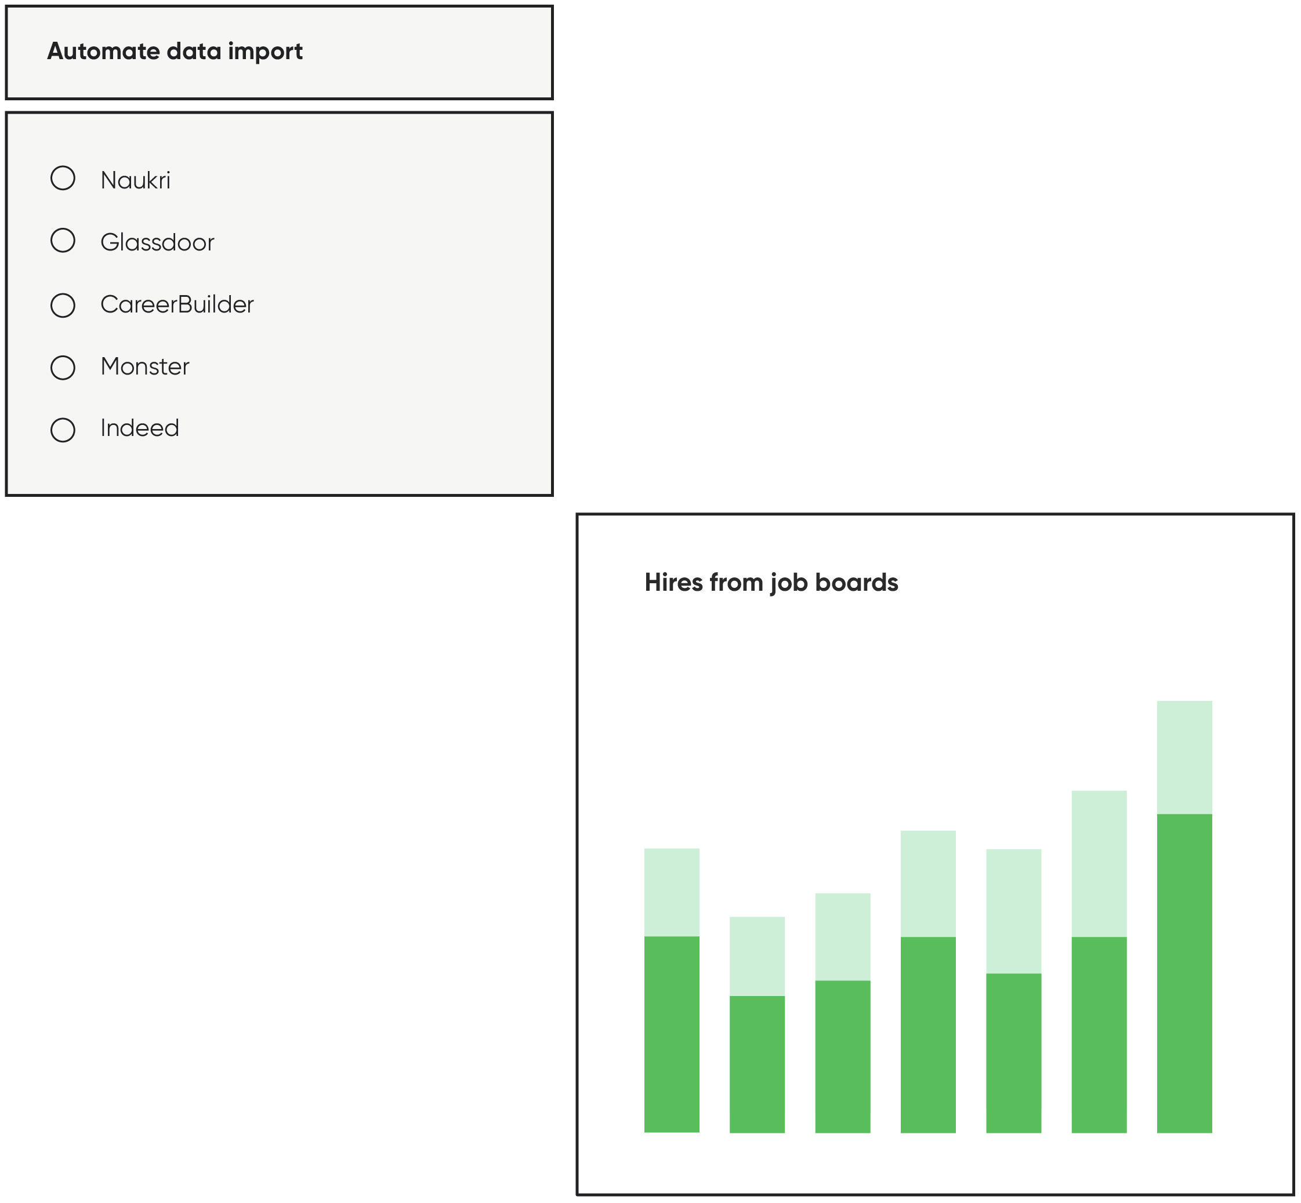
Task: Select the Indeed radio button
Action: click(63, 430)
